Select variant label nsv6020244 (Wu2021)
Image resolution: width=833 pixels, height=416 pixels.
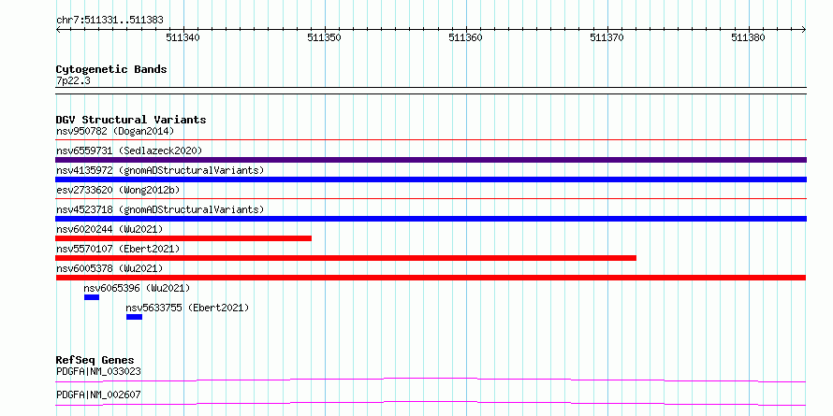[110, 229]
